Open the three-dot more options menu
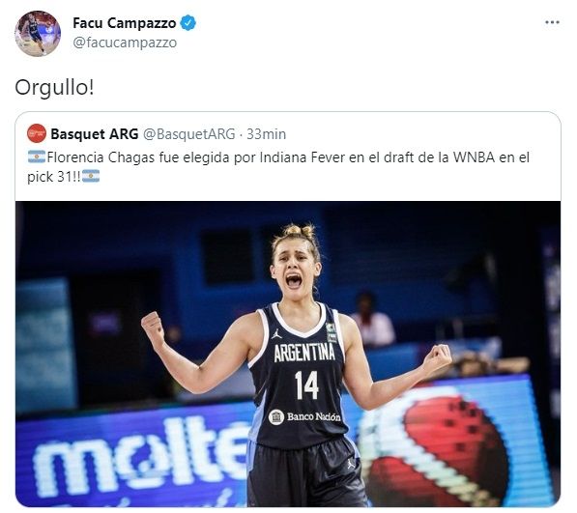 click(x=552, y=22)
